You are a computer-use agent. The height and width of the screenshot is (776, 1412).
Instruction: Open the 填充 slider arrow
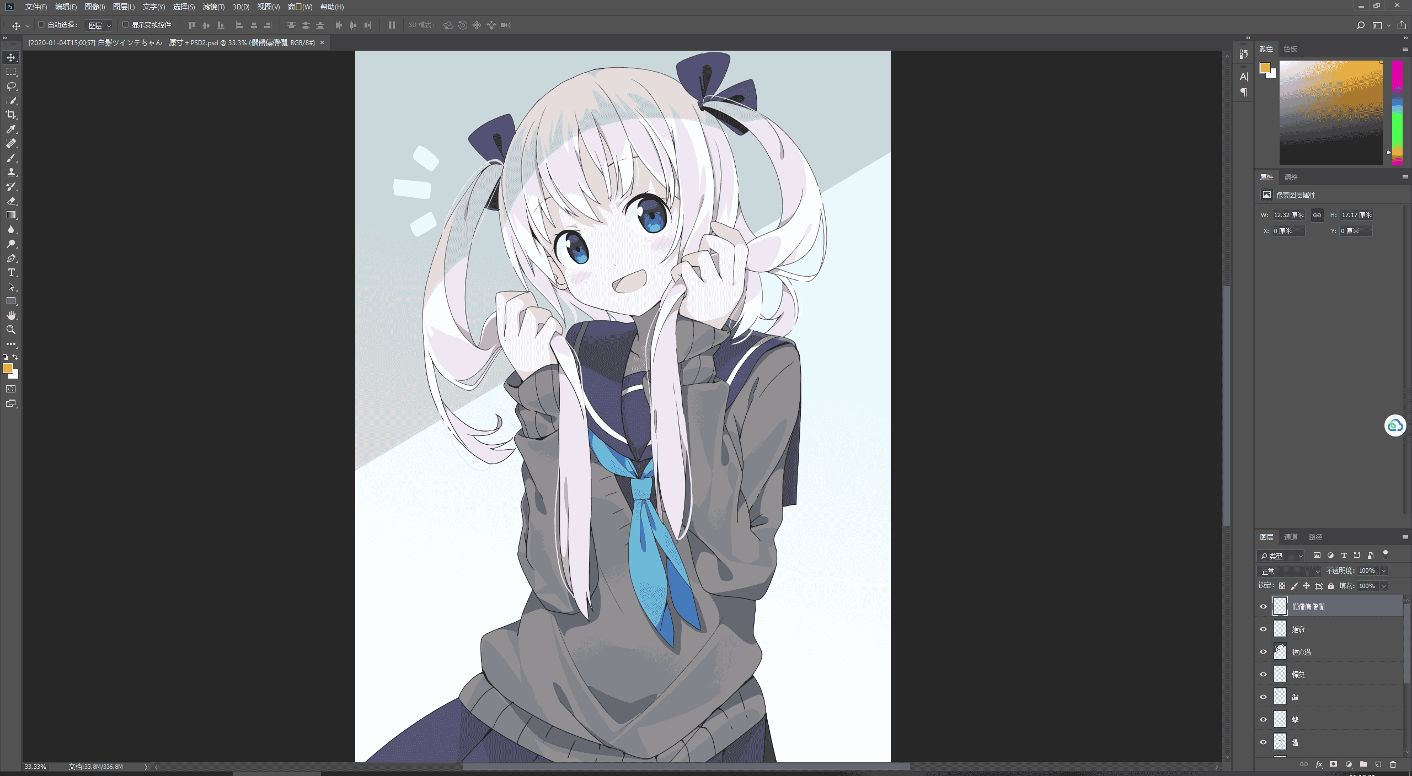[x=1384, y=586]
